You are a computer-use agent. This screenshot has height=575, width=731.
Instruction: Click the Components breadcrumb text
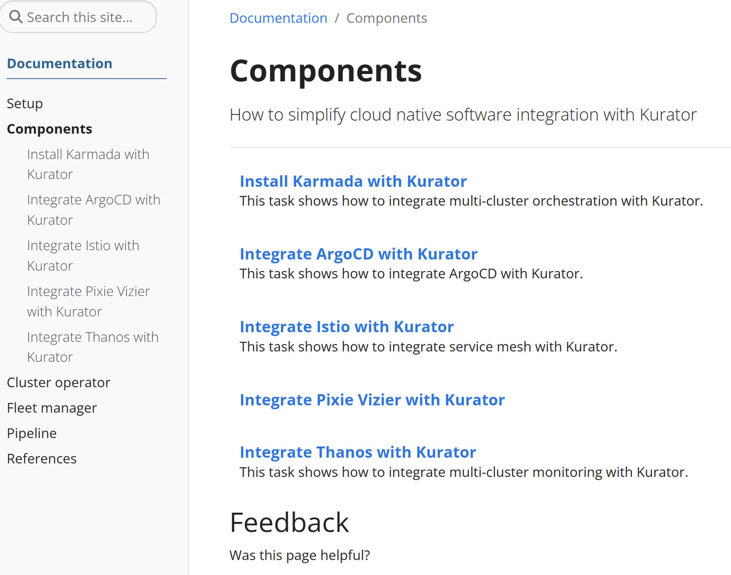(x=387, y=18)
